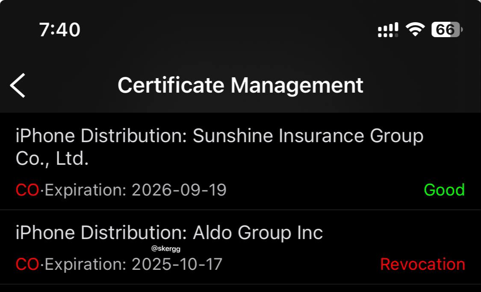The image size is (481, 292).
Task: Click the Wi-Fi status icon
Action: point(415,29)
